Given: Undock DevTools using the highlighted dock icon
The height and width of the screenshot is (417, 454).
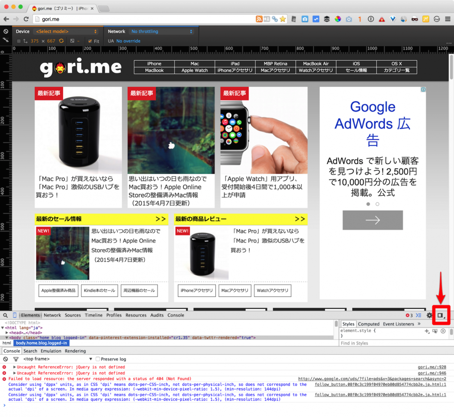Looking at the screenshot, I should click(x=440, y=315).
